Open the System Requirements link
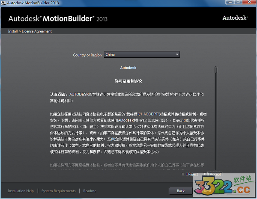The image size is (257, 199). coord(58,191)
